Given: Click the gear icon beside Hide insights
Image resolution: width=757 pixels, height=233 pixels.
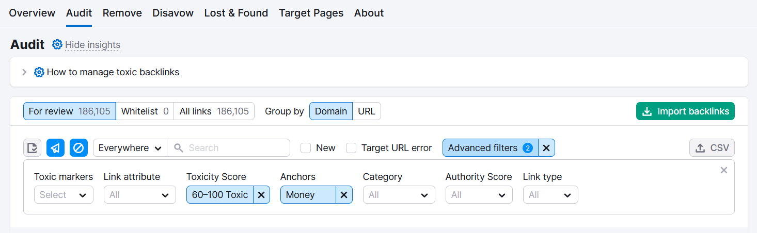Looking at the screenshot, I should click(x=57, y=45).
